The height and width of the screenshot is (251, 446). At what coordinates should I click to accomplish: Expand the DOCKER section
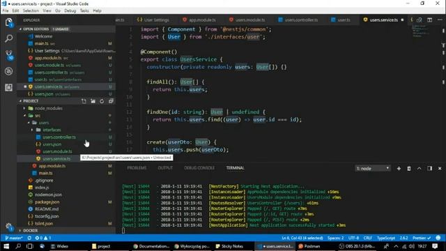click(20, 231)
